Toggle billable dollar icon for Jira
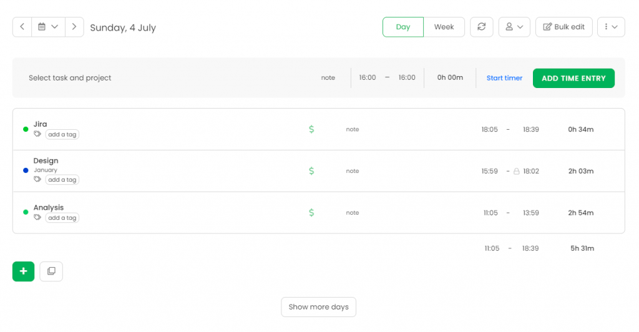The image size is (639, 332). point(311,129)
